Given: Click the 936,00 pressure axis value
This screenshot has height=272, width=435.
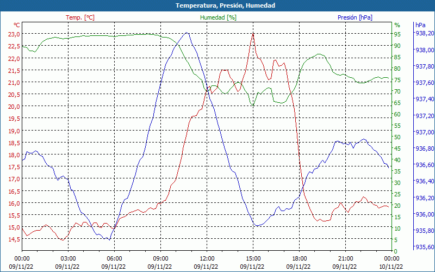Looking at the screenshot, I should [425, 214].
